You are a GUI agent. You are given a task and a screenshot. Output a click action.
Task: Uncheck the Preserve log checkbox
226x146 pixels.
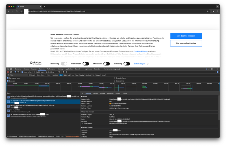pos(21,72)
